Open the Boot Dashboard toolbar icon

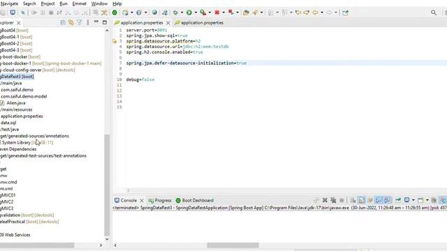pyautogui.click(x=115, y=13)
